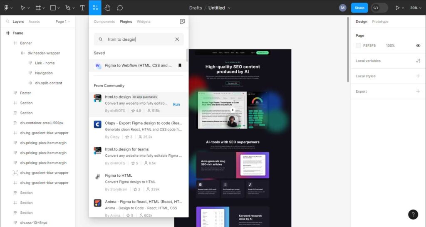Open file name dropdown next to Untitled
The height and width of the screenshot is (227, 426).
(x=229, y=8)
